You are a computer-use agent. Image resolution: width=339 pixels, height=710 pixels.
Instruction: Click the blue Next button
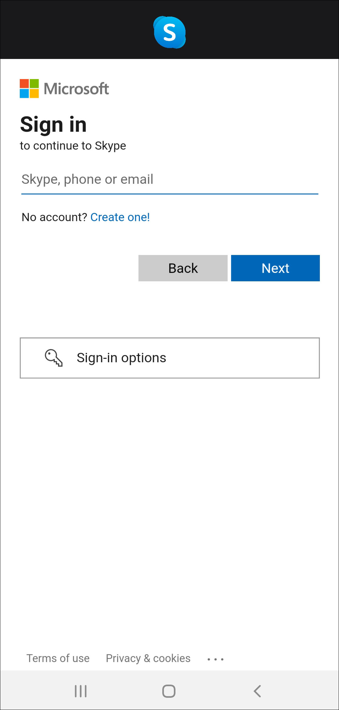click(275, 268)
